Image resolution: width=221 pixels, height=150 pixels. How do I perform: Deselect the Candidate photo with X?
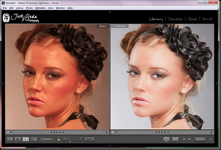pos(211,132)
